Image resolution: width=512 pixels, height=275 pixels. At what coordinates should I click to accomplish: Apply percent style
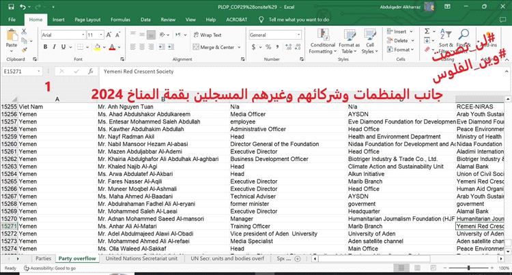click(268, 47)
